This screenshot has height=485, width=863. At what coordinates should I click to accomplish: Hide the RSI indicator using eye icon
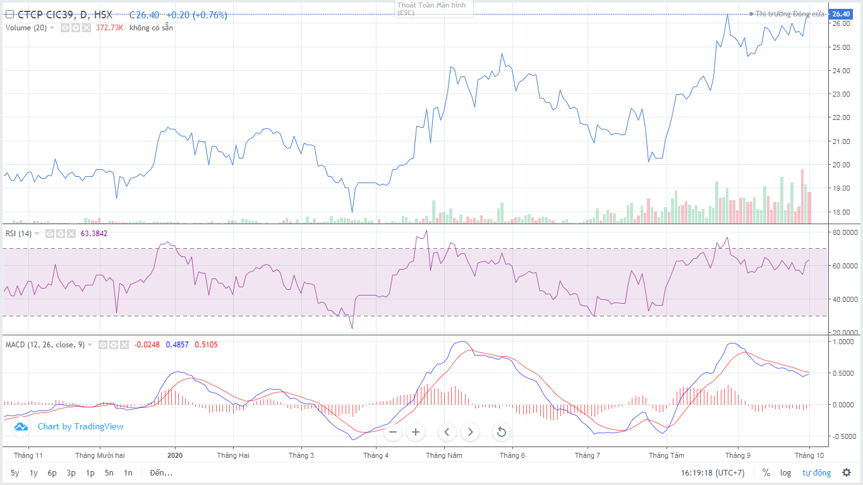(x=50, y=234)
